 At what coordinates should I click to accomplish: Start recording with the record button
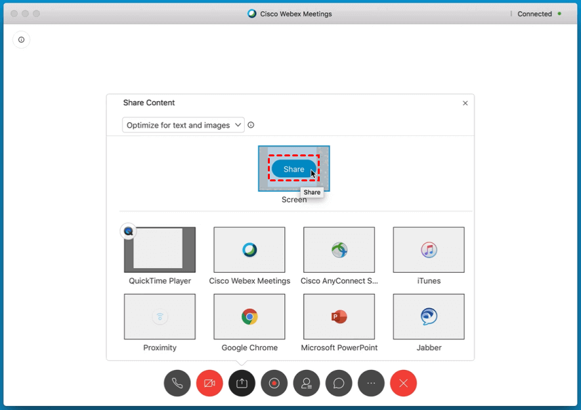[x=274, y=383]
